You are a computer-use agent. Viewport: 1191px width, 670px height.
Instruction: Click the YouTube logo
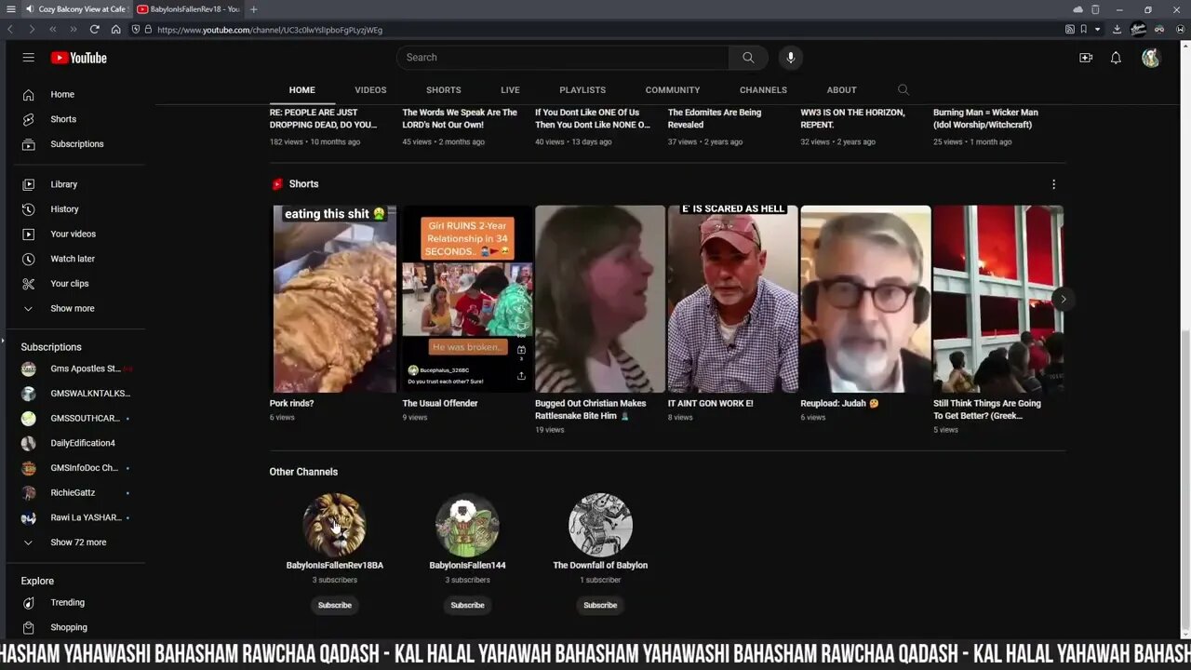[x=79, y=58]
